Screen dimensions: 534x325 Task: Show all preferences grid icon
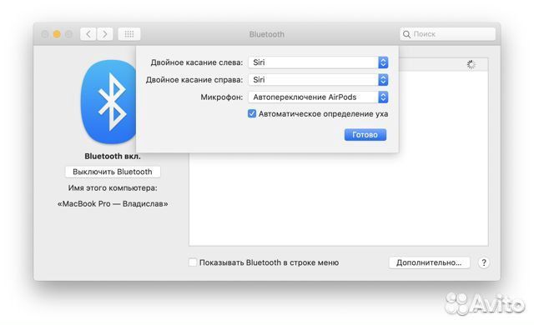(x=129, y=34)
